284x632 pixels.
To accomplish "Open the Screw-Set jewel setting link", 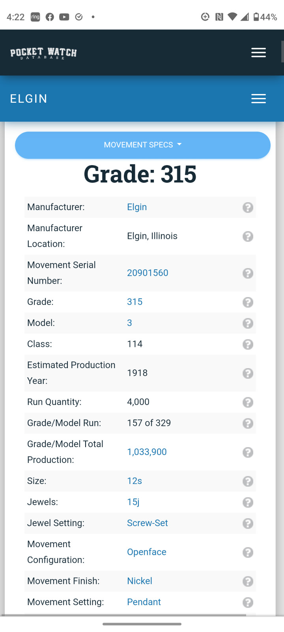I will (148, 523).
